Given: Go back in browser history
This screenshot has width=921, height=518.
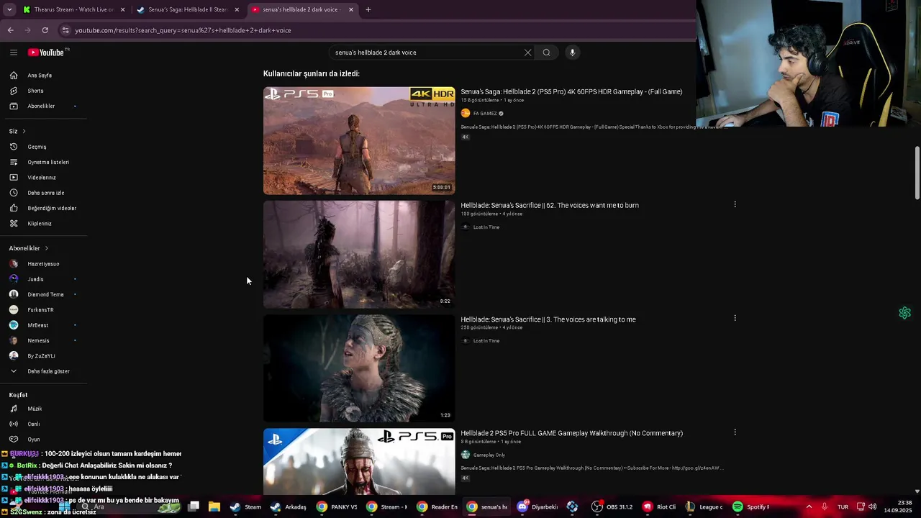Looking at the screenshot, I should (10, 30).
